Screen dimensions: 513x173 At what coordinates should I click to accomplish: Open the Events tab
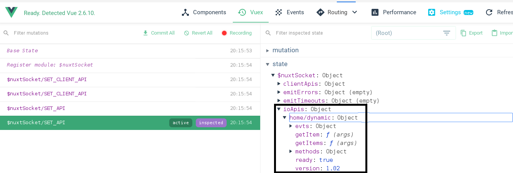pyautogui.click(x=290, y=12)
